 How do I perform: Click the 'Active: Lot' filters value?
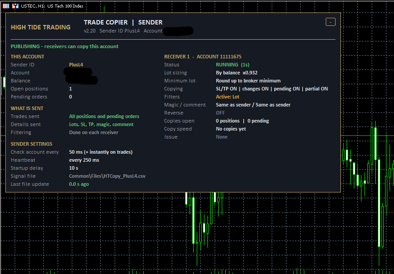(x=228, y=97)
